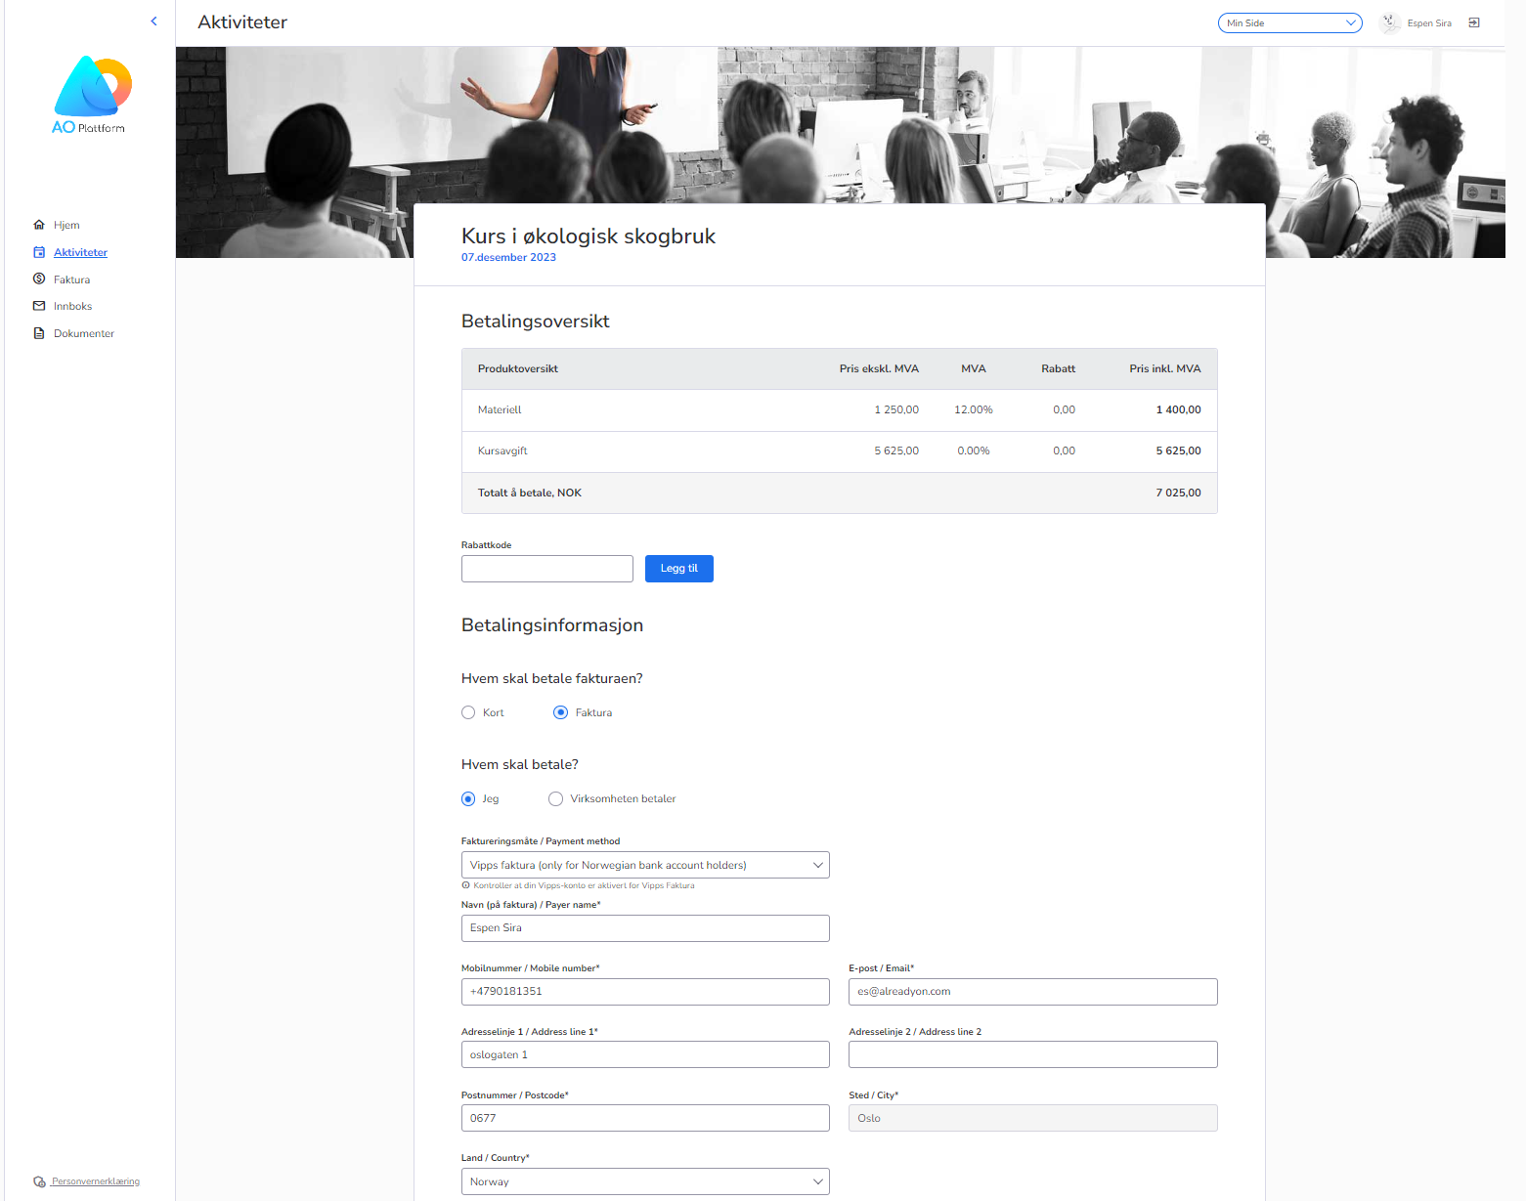The image size is (1526, 1201).
Task: Click the Hjem home icon
Action: 39,225
